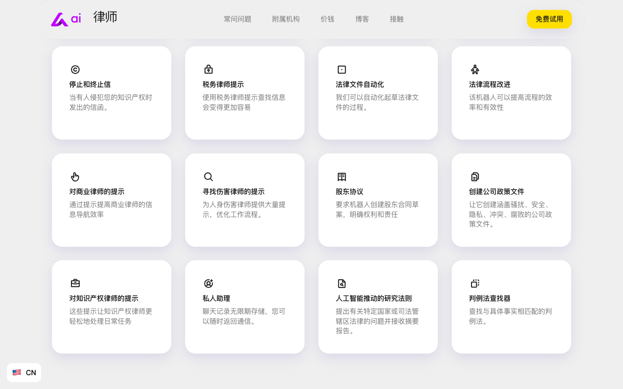Visit the 博客 blog link
This screenshot has height=389, width=623.
coord(362,19)
